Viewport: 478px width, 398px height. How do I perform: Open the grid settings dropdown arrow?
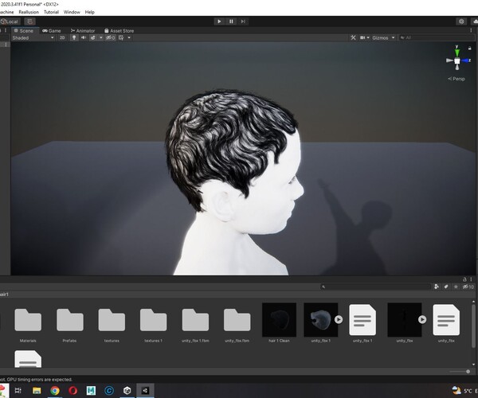(129, 37)
